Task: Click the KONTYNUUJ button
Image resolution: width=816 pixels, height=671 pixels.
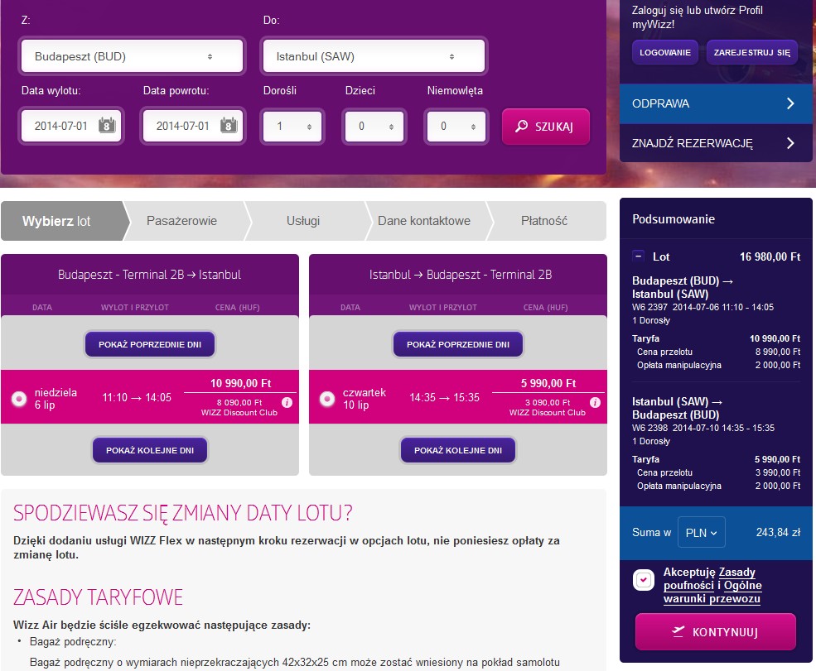Action: 716,631
